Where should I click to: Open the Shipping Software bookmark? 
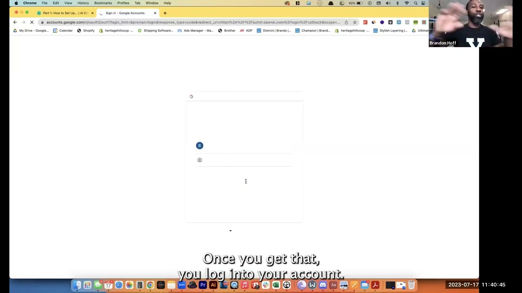[155, 31]
